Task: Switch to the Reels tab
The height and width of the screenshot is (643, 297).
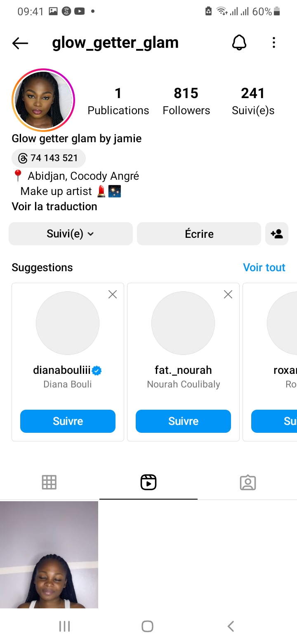Action: 148,482
